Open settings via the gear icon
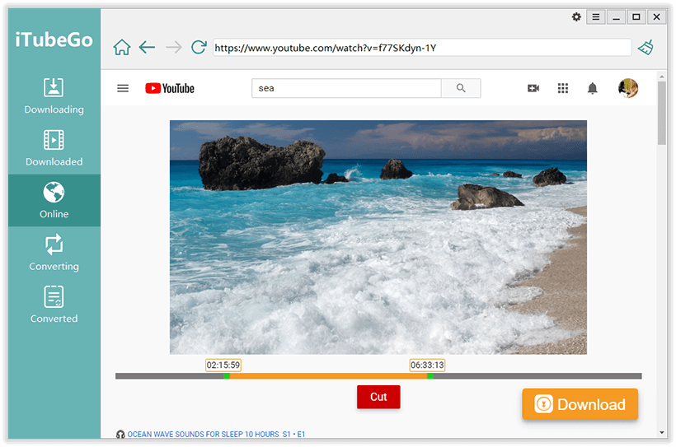The height and width of the screenshot is (447, 676). coord(576,17)
